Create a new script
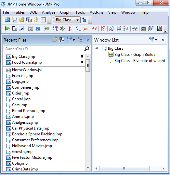170x175 pixels. [15, 20]
